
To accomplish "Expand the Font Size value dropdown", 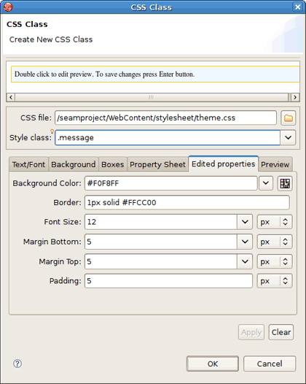I will coord(245,222).
